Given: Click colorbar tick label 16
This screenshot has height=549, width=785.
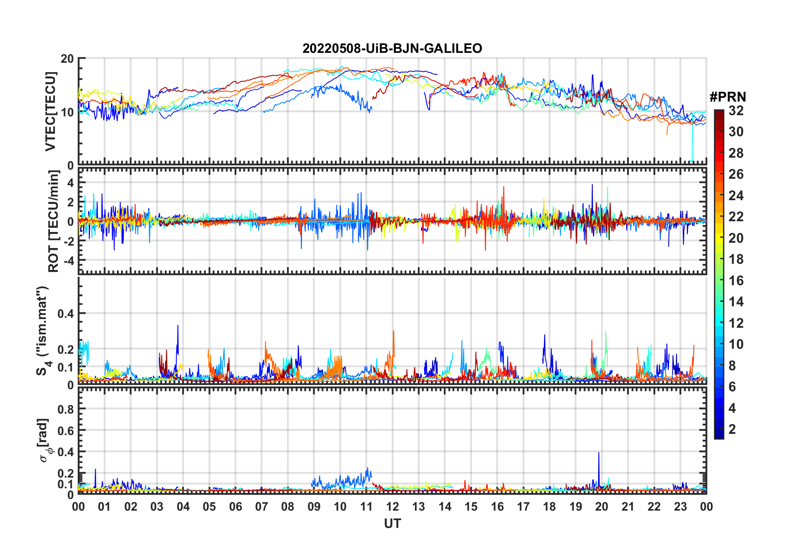Looking at the screenshot, I should click(x=736, y=281).
